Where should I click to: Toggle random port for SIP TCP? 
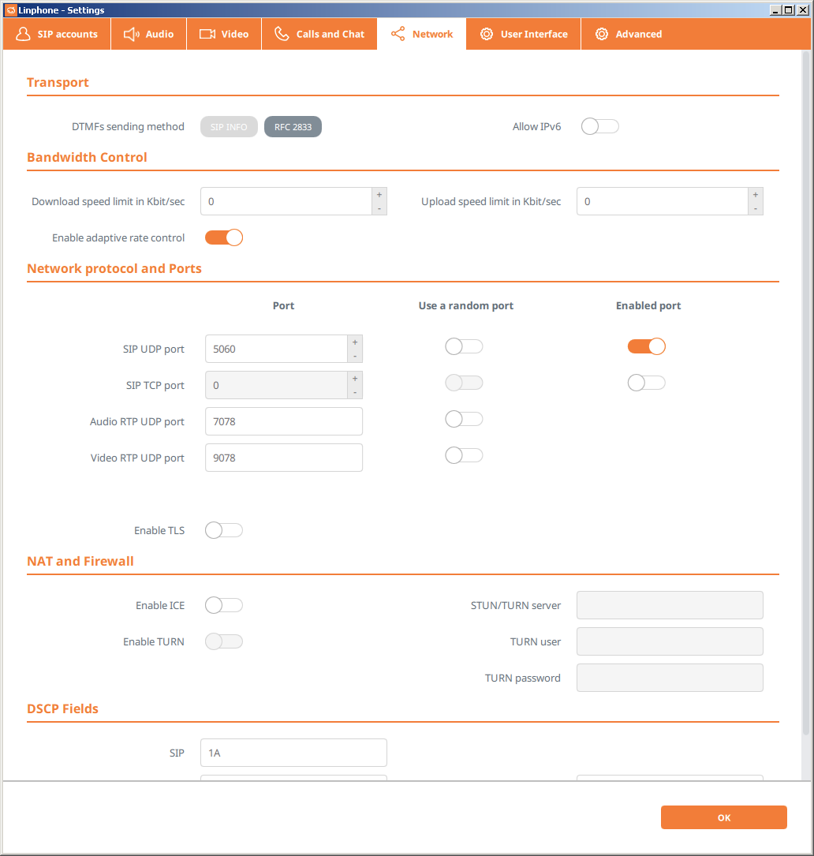464,383
